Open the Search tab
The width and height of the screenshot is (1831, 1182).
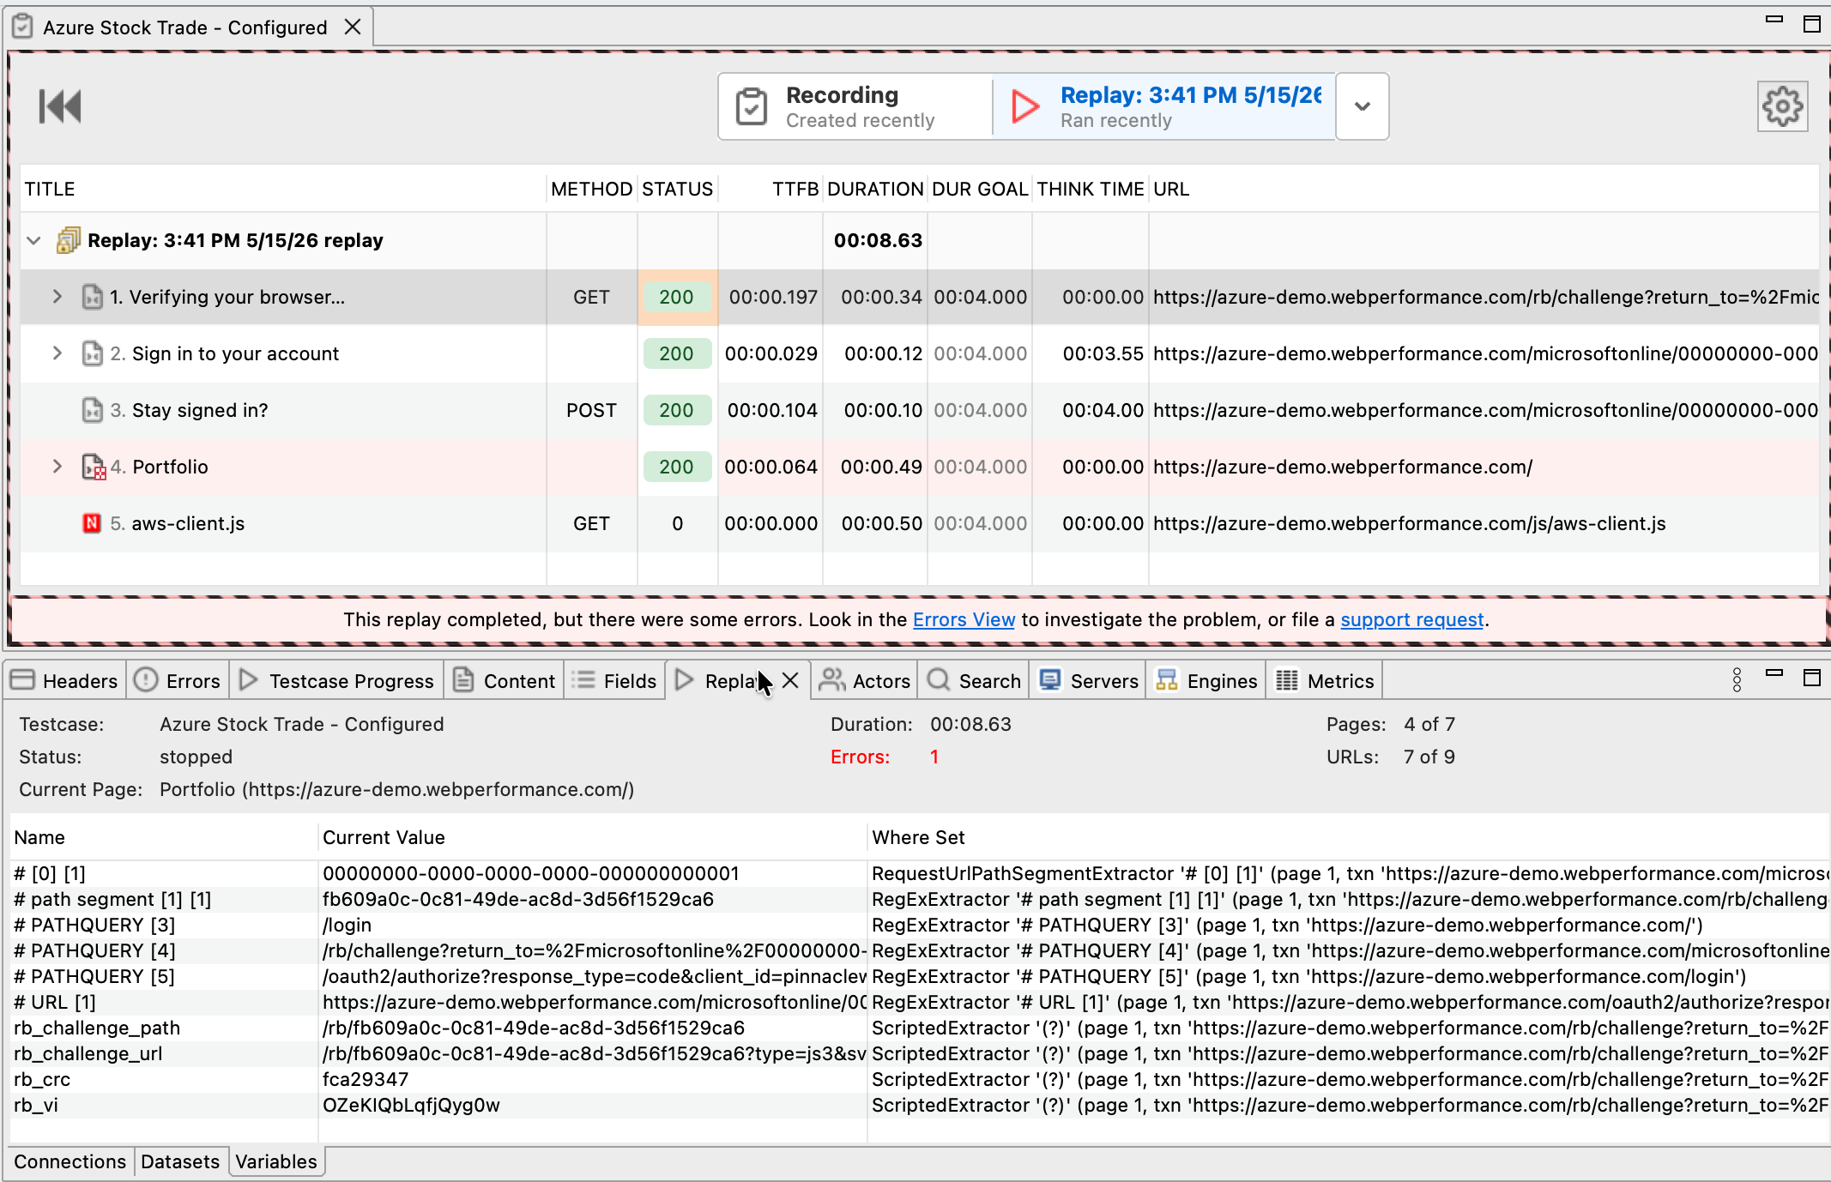[x=975, y=681]
